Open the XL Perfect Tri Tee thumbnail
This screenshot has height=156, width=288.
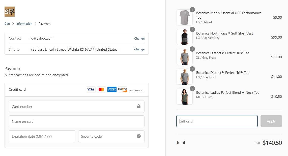184,57
